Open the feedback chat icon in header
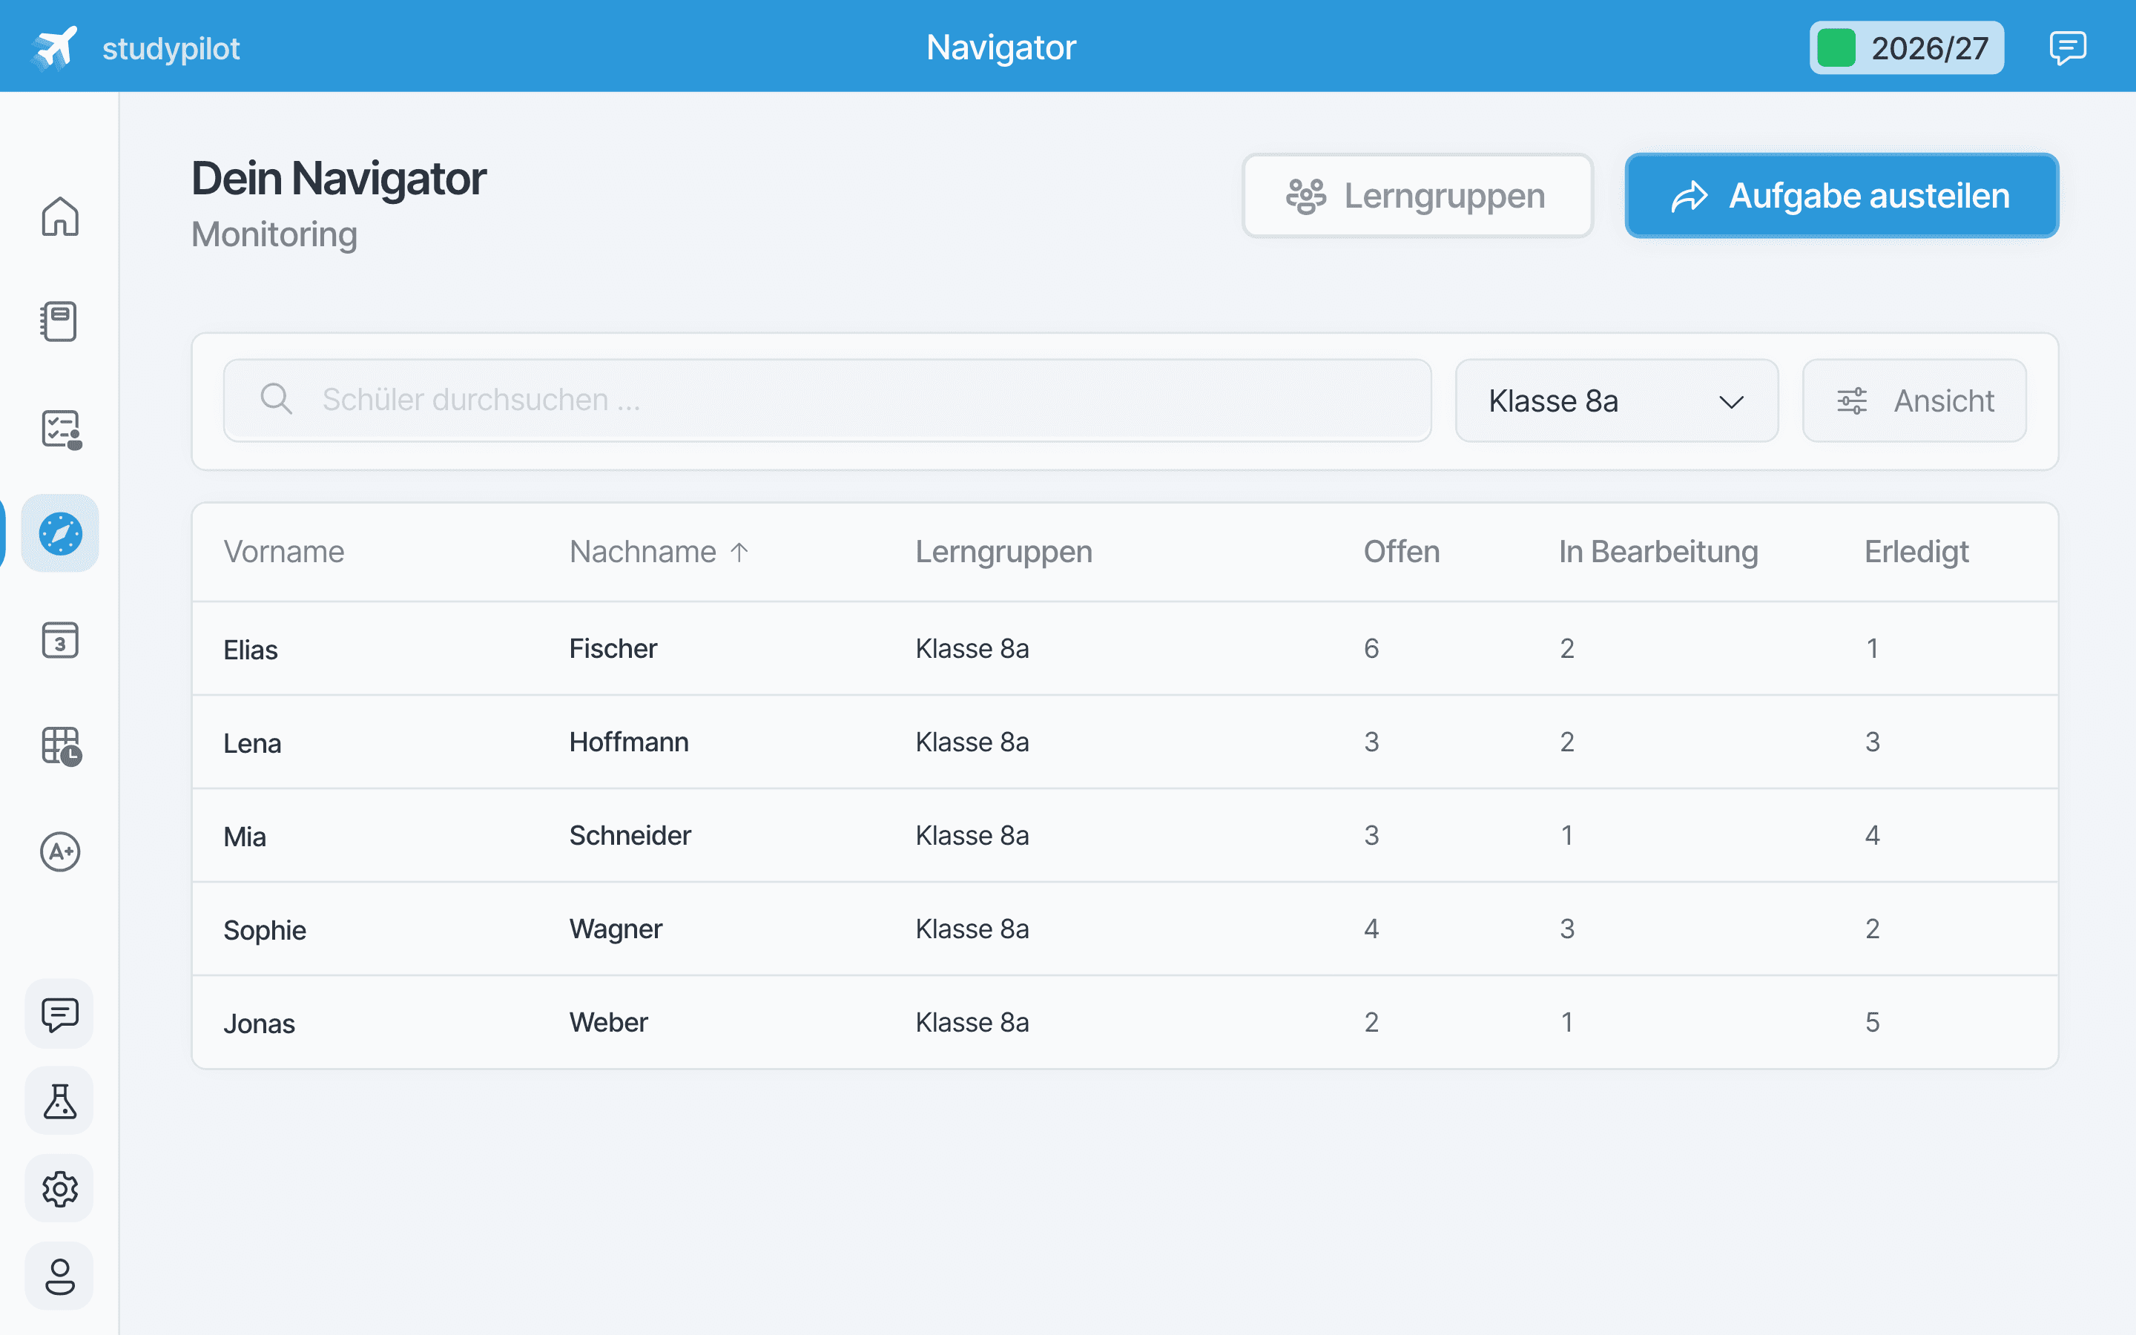Image resolution: width=2136 pixels, height=1335 pixels. pyautogui.click(x=2067, y=47)
